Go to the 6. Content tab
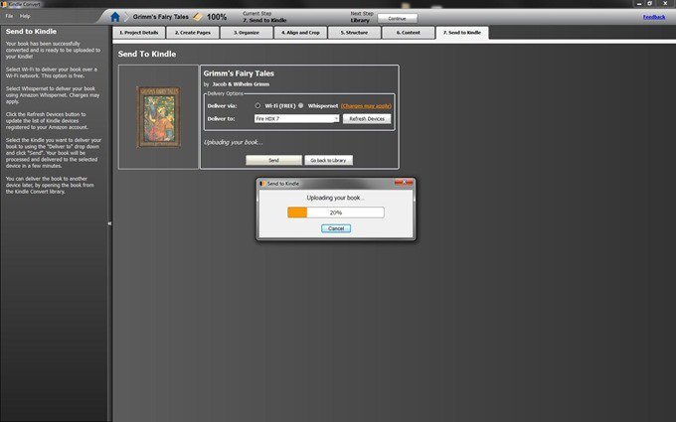676x422 pixels. tap(409, 33)
